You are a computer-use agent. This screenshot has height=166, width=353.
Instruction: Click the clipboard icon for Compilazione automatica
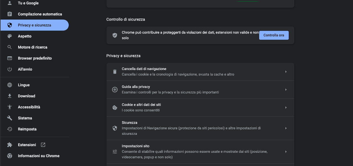[x=10, y=14]
